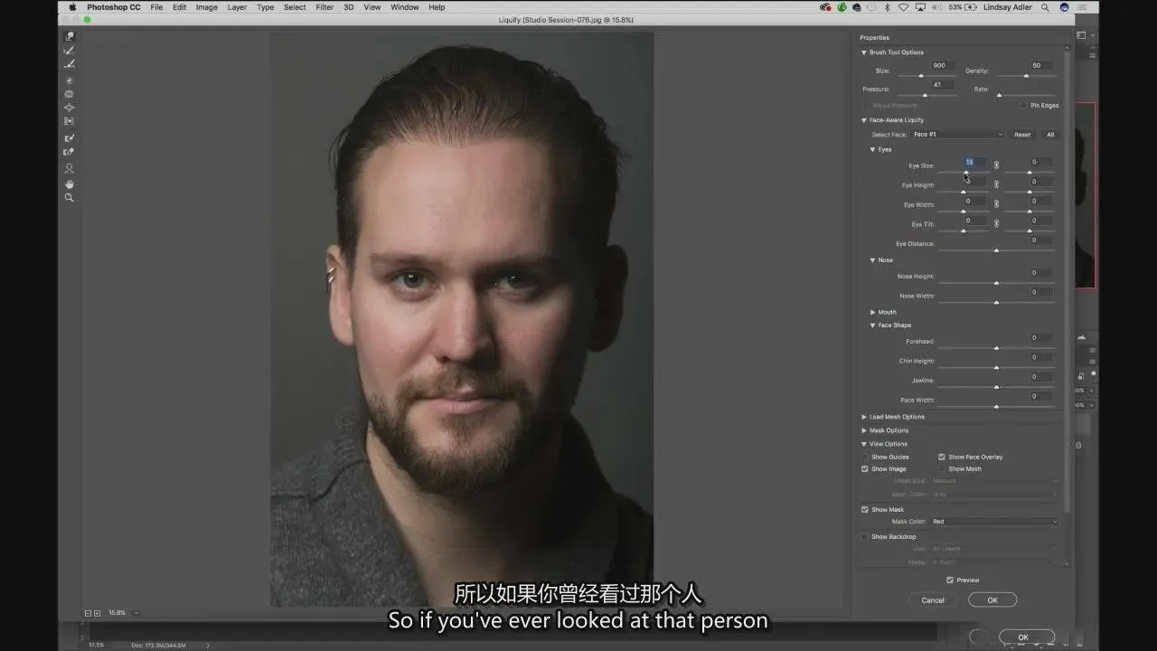The width and height of the screenshot is (1157, 651).
Task: Select the Reconstruct tool
Action: point(69,51)
